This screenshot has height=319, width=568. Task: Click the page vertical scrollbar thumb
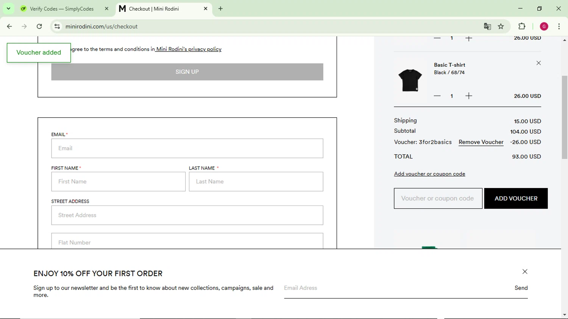(565, 117)
